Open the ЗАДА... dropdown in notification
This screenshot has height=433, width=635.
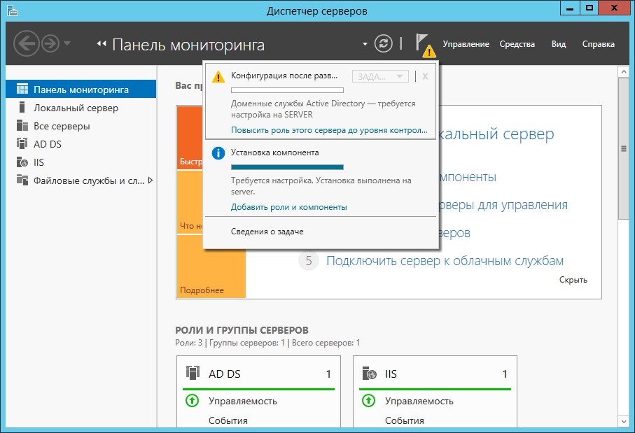(380, 76)
